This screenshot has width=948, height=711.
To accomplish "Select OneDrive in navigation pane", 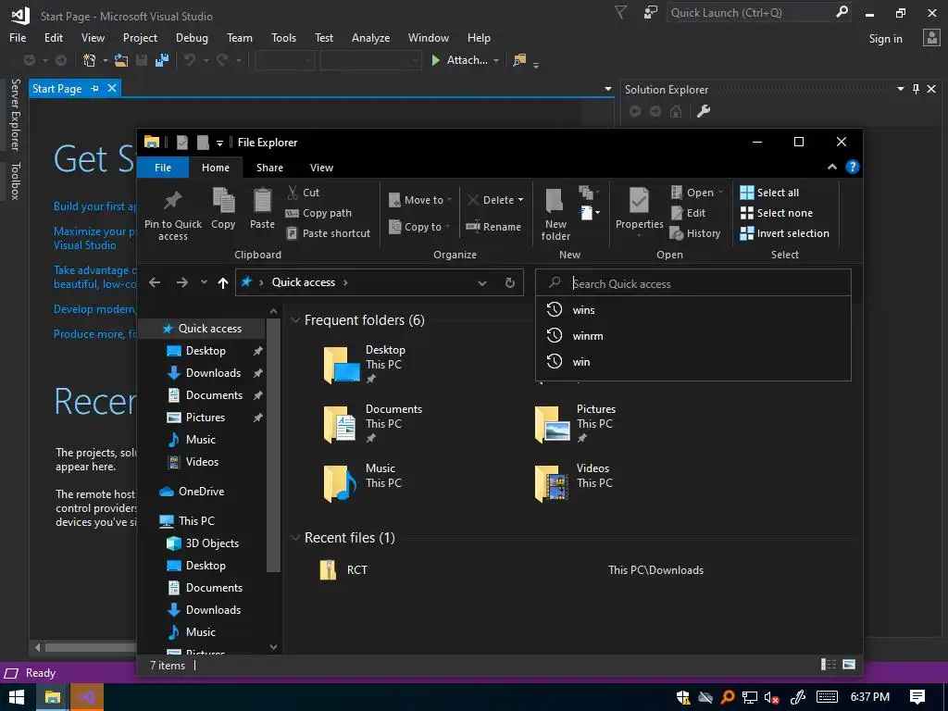I will click(x=201, y=491).
